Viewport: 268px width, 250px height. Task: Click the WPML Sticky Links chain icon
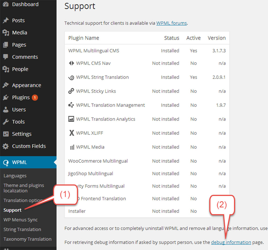click(71, 91)
